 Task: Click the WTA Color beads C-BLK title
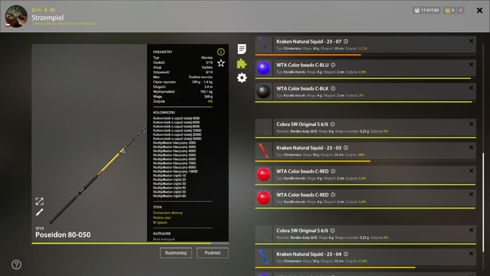(302, 88)
